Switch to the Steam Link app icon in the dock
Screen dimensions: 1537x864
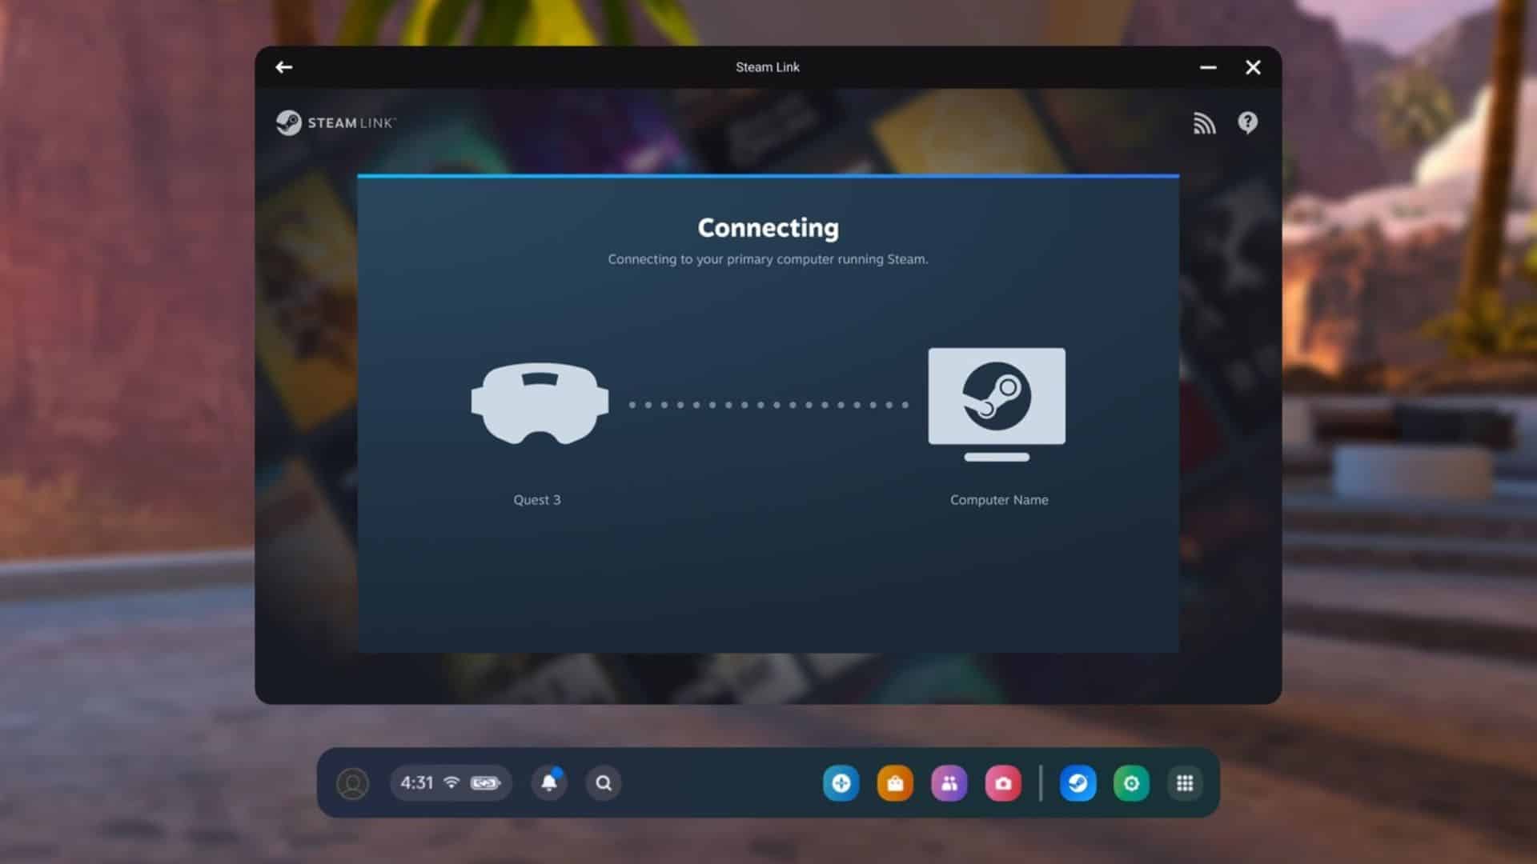[1078, 783]
